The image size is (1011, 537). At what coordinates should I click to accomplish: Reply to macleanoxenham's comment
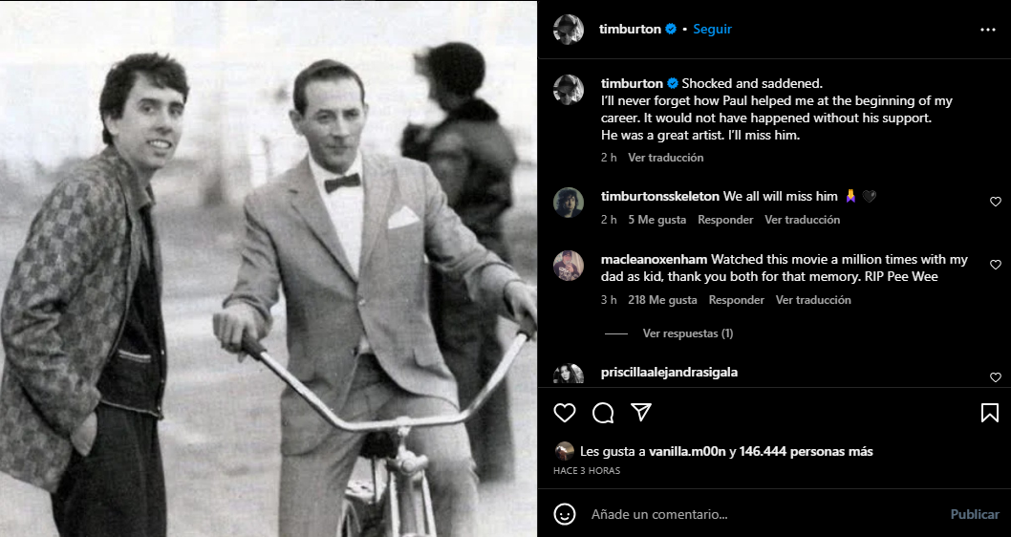[x=736, y=300]
